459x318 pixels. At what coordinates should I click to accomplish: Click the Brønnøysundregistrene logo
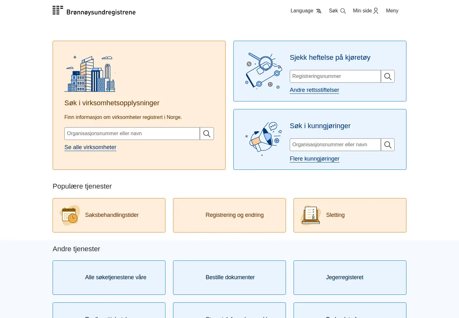coord(94,11)
